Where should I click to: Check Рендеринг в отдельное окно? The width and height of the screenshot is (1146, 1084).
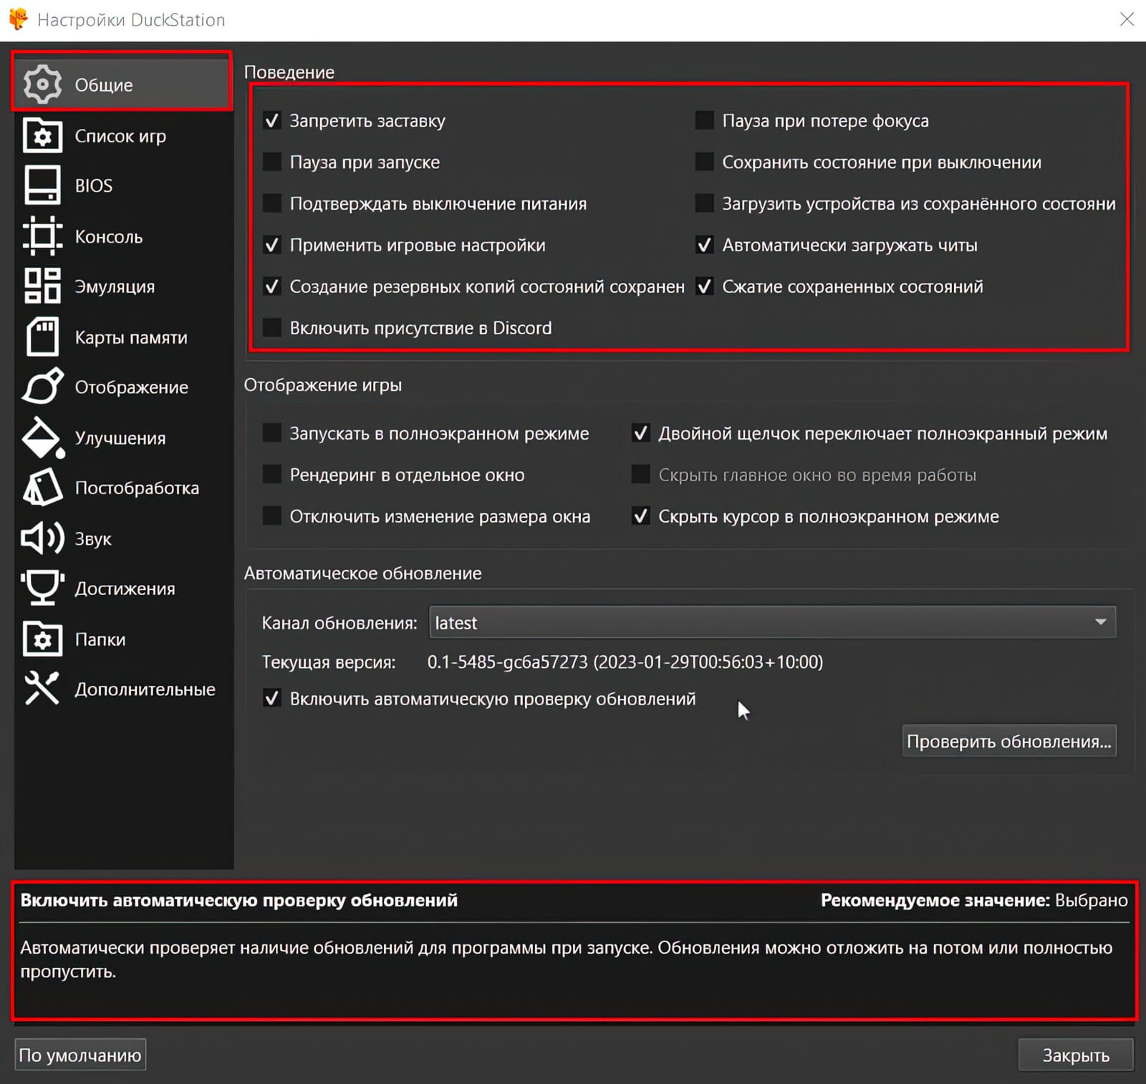[272, 475]
